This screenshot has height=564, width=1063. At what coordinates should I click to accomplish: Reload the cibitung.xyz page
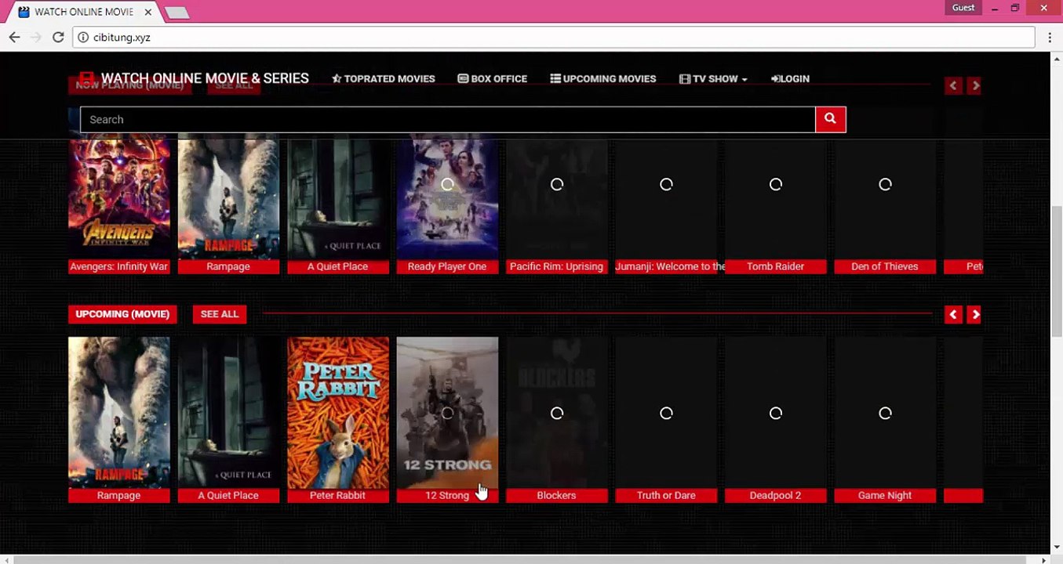(x=58, y=37)
